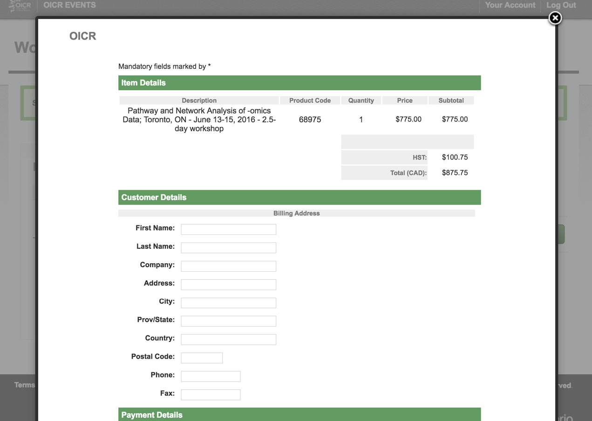592x421 pixels.
Task: Focus the First Name input field
Action: tap(228, 229)
